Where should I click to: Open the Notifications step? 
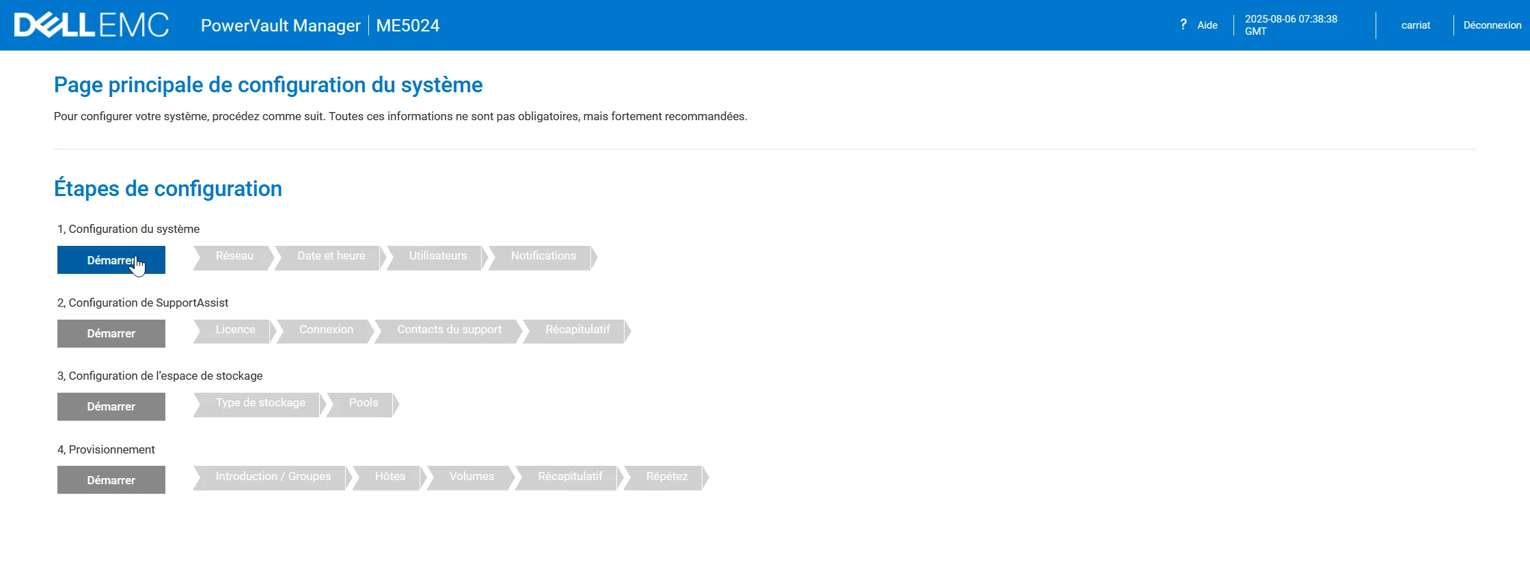pos(543,256)
